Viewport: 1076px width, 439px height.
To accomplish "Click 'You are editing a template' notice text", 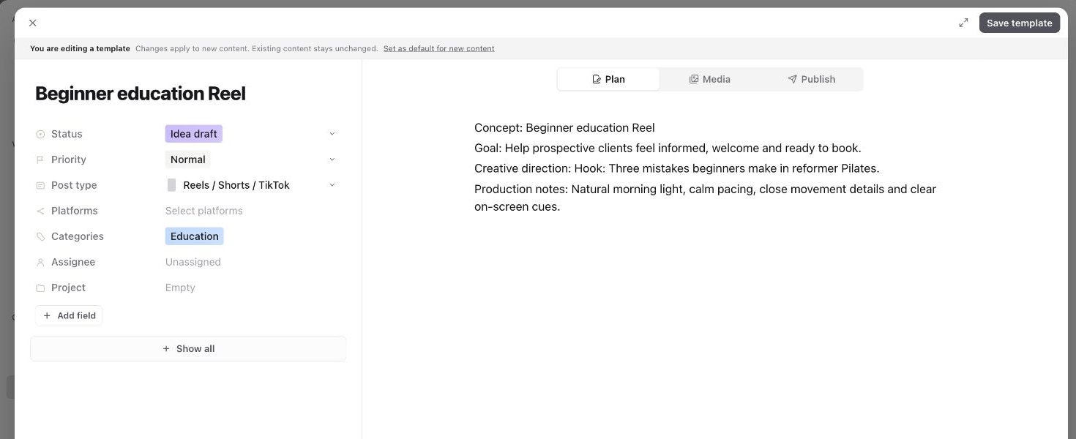I will [x=80, y=48].
